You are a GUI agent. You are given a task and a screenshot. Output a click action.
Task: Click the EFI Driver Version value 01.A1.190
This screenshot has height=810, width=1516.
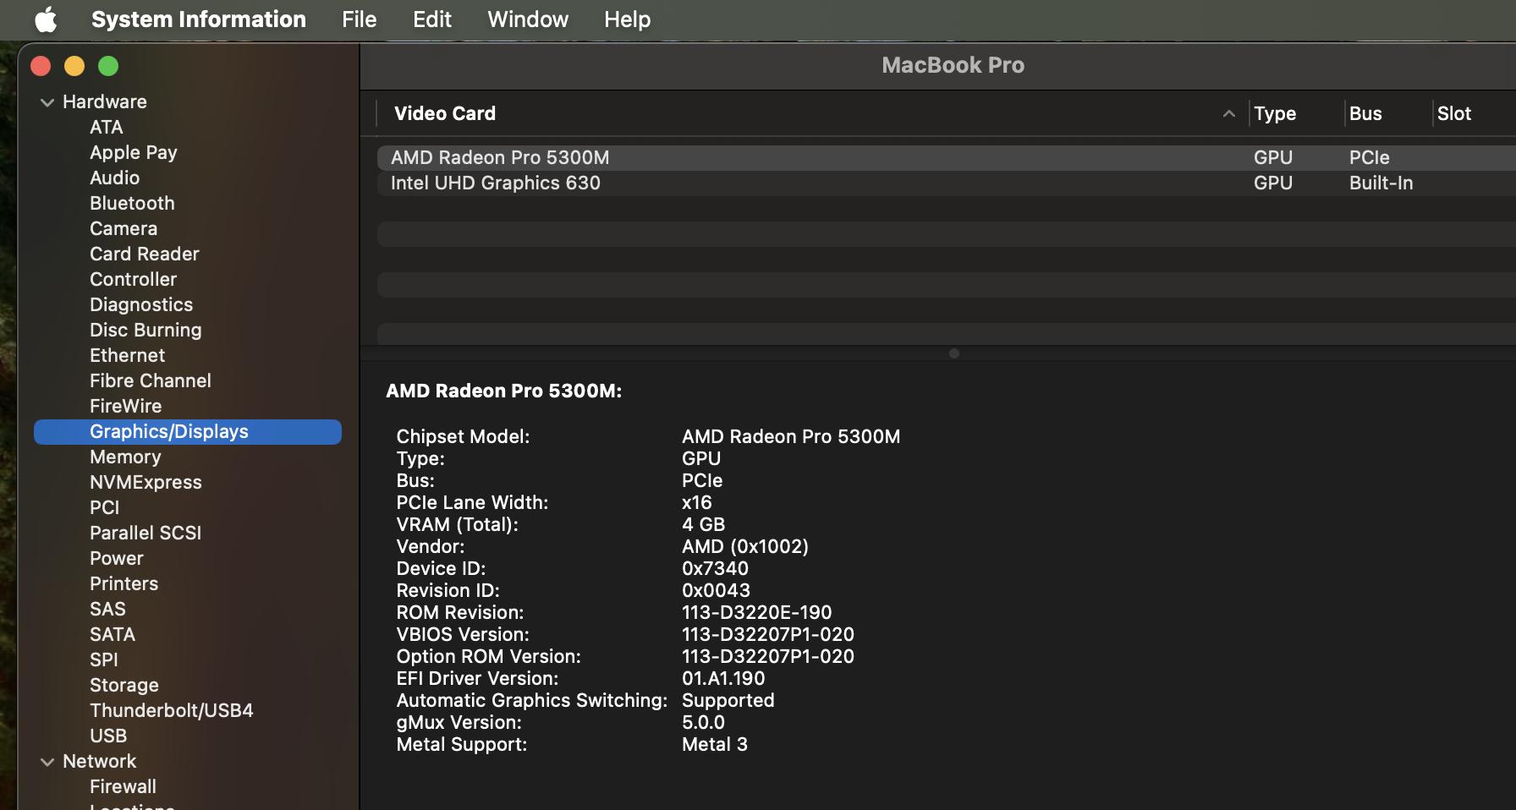(723, 678)
